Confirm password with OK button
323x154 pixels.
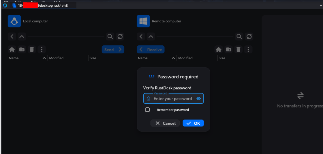193,123
